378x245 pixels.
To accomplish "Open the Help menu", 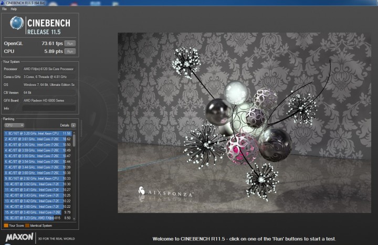I will coord(14,9).
